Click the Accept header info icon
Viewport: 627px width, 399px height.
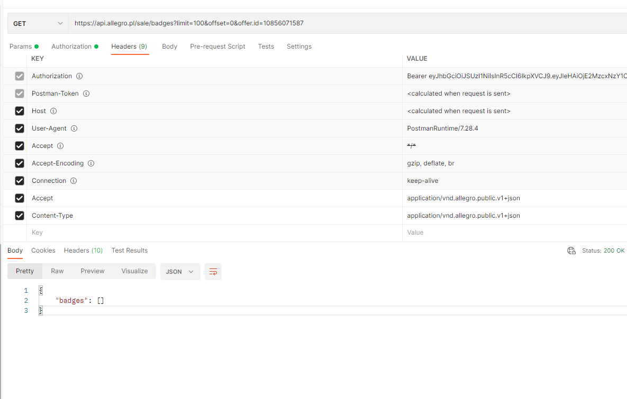pos(60,146)
